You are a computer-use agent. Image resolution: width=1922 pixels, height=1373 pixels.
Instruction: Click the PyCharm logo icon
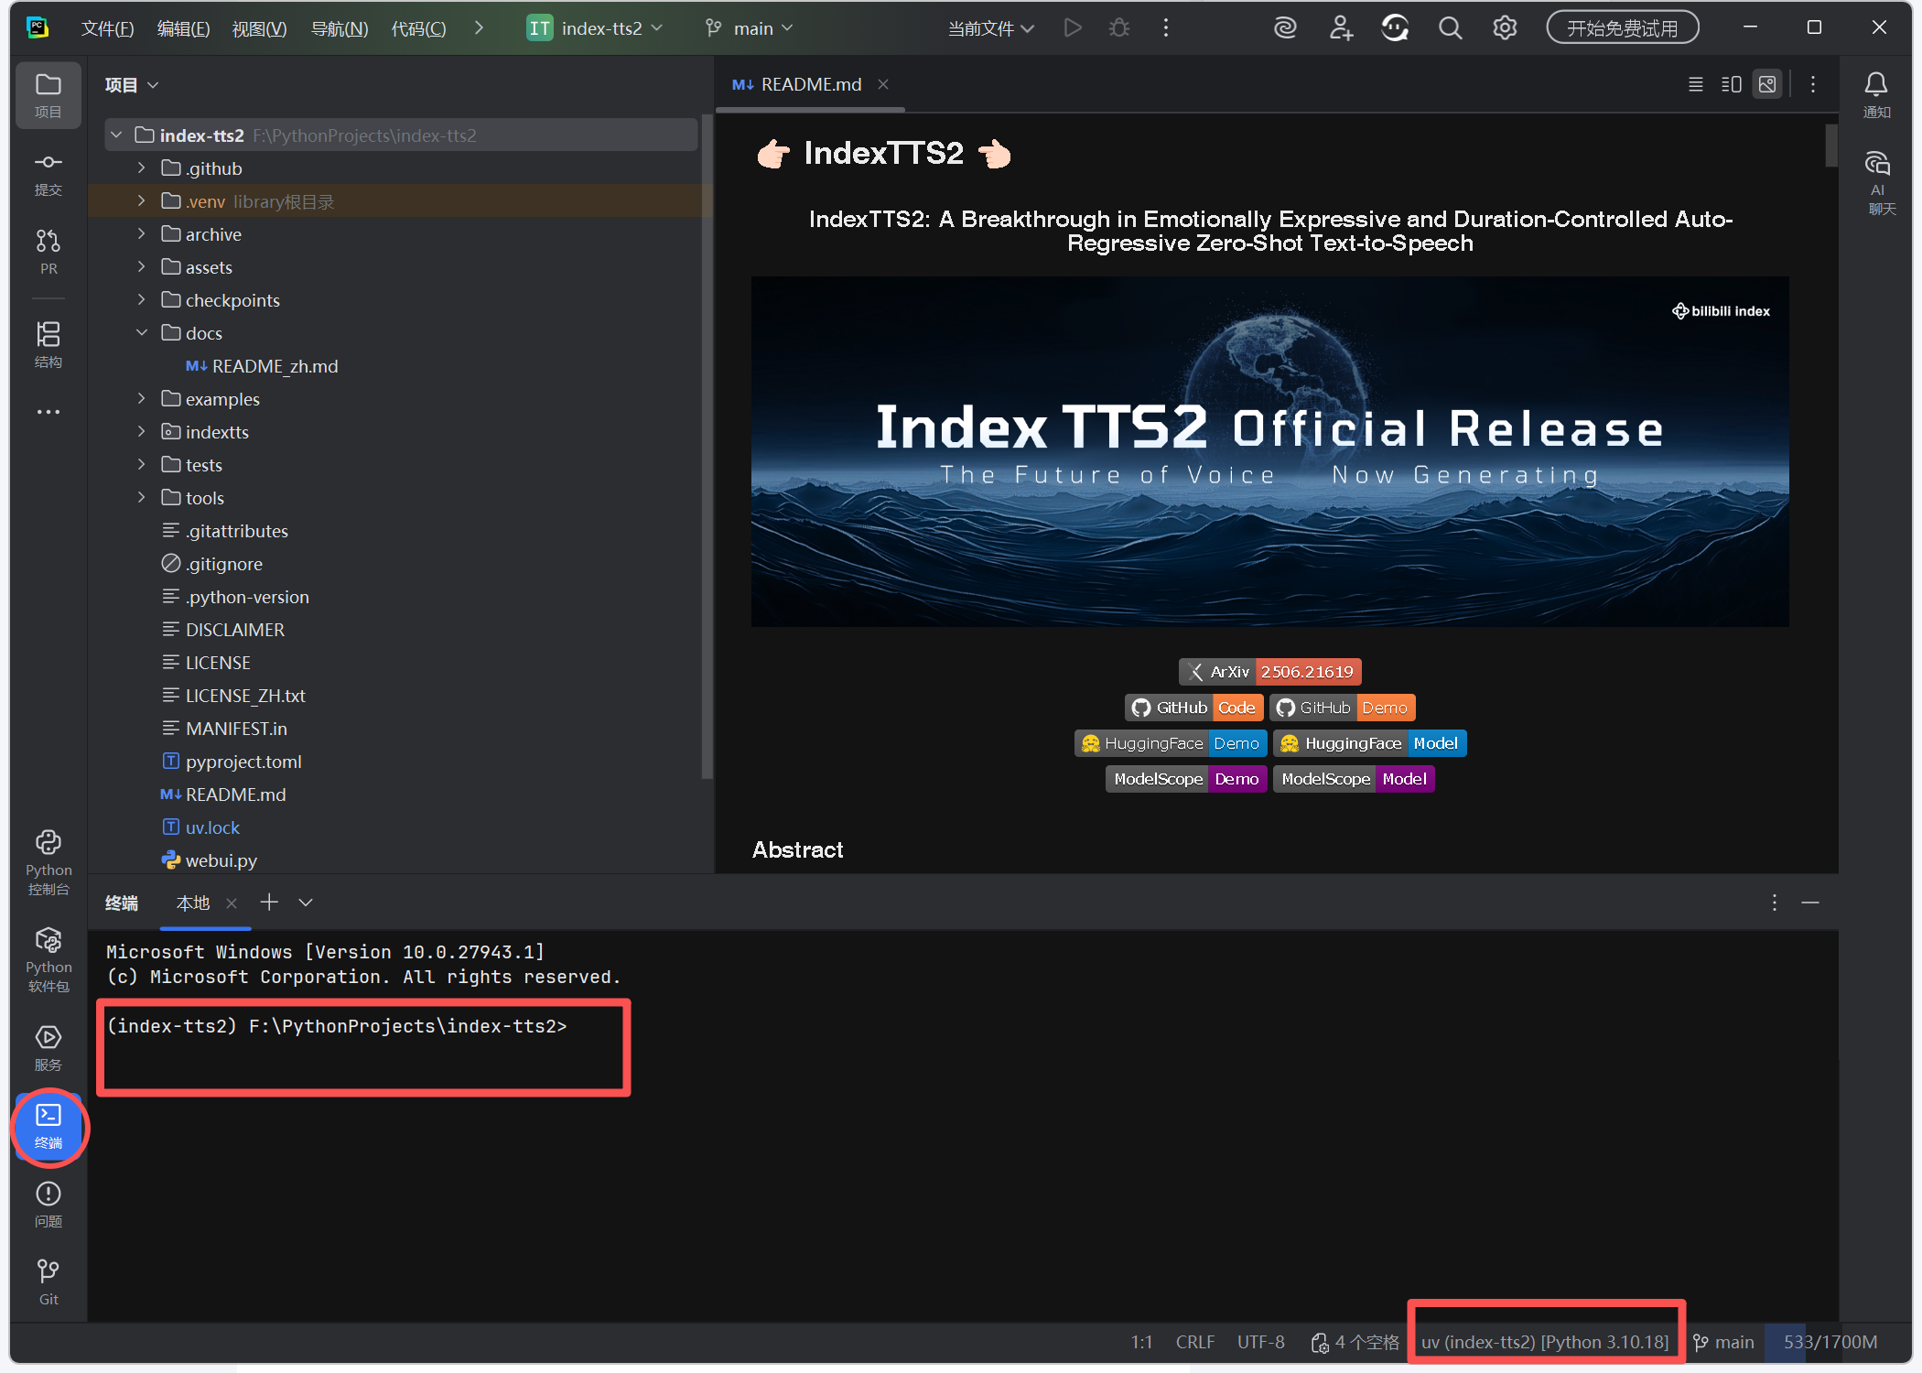click(x=38, y=27)
